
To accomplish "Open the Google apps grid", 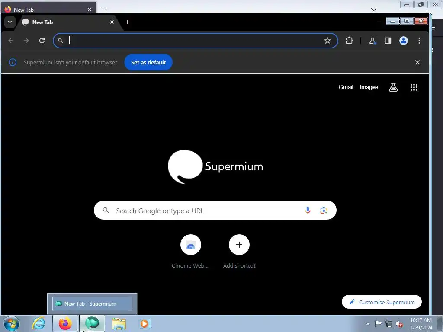I will click(414, 87).
